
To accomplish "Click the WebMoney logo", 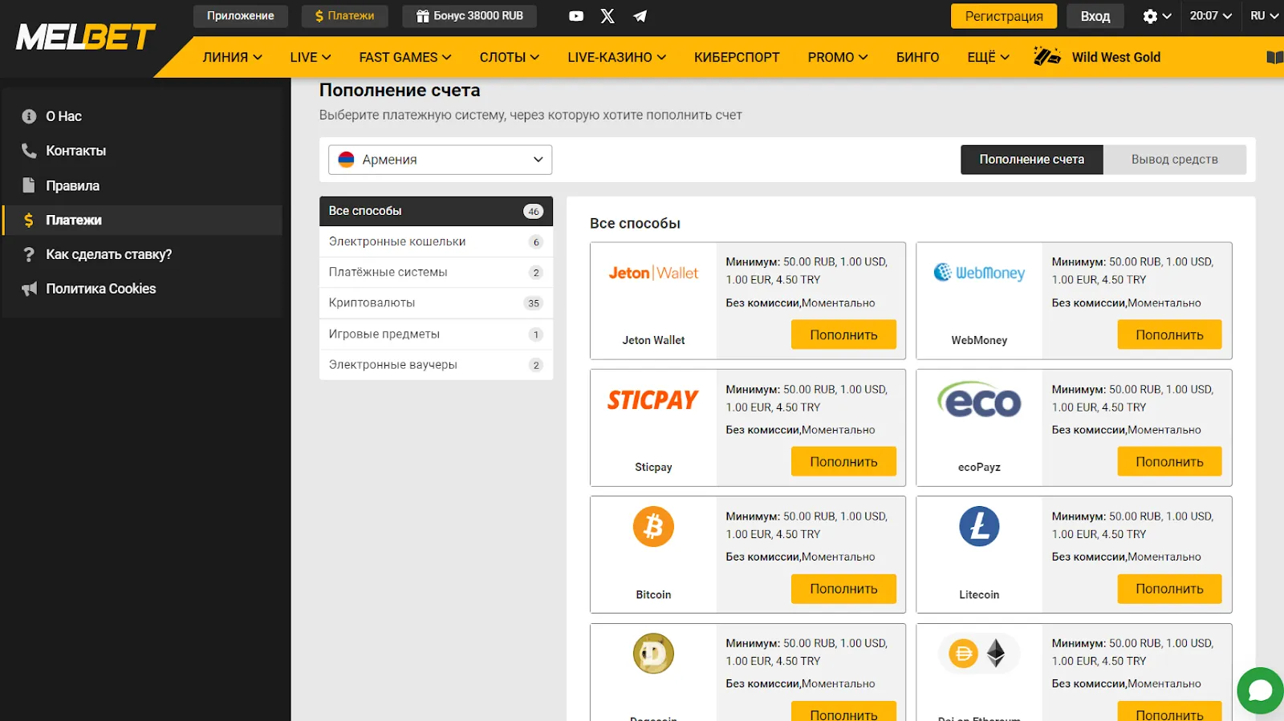I will (x=979, y=273).
